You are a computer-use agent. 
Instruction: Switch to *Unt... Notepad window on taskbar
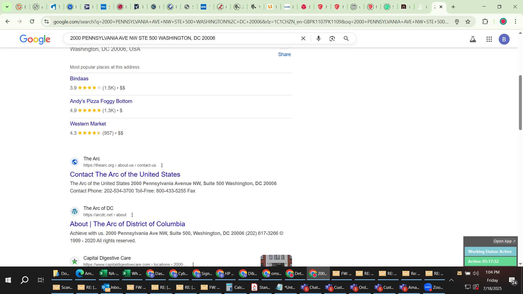(x=285, y=287)
